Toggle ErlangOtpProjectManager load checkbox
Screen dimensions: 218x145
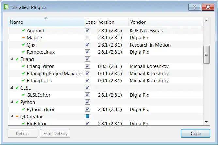click(x=87, y=73)
